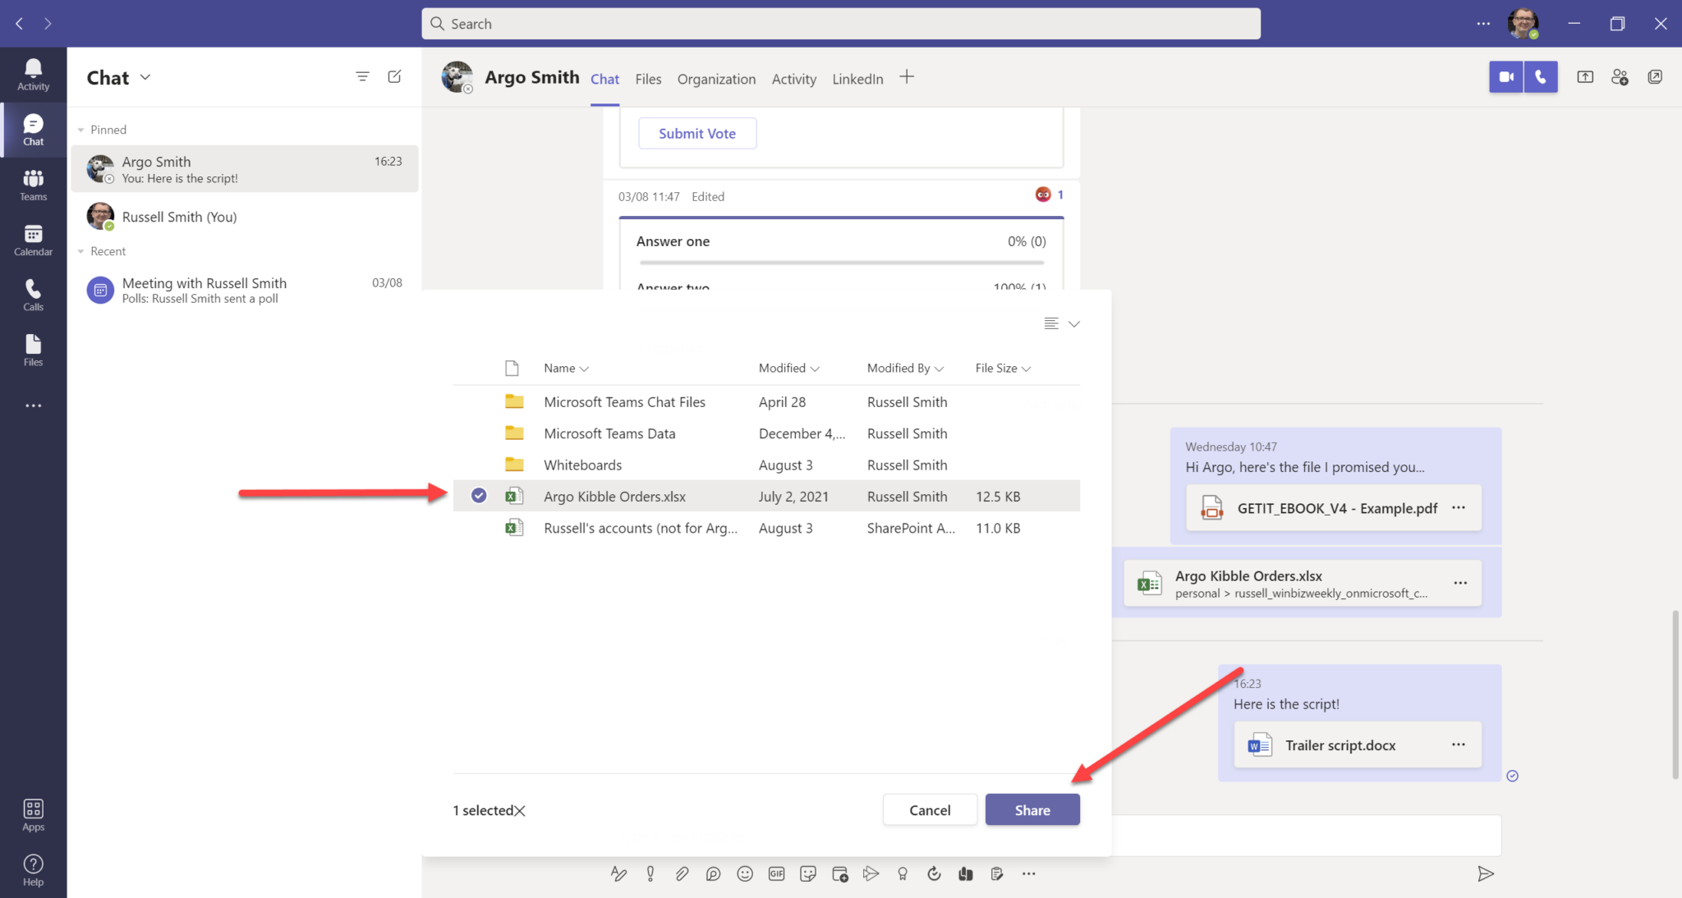The width and height of the screenshot is (1682, 898).
Task: Open GETIT_EBOOK_V4 - Example.pdf attachment
Action: click(1334, 508)
